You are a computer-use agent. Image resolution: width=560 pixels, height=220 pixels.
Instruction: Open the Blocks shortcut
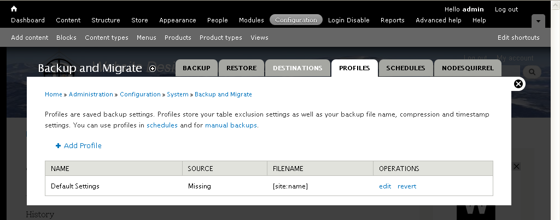[66, 38]
